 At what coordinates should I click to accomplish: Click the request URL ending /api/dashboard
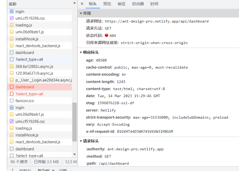point(157,21)
